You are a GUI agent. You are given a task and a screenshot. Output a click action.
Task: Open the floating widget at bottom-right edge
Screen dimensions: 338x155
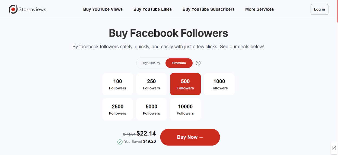point(334,148)
